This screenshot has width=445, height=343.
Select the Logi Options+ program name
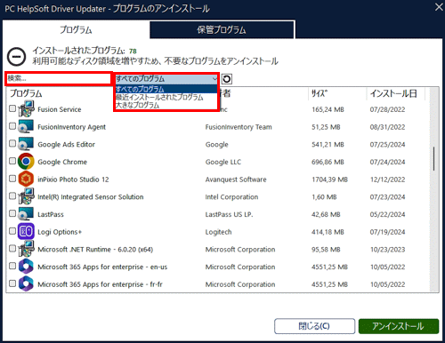click(x=60, y=232)
